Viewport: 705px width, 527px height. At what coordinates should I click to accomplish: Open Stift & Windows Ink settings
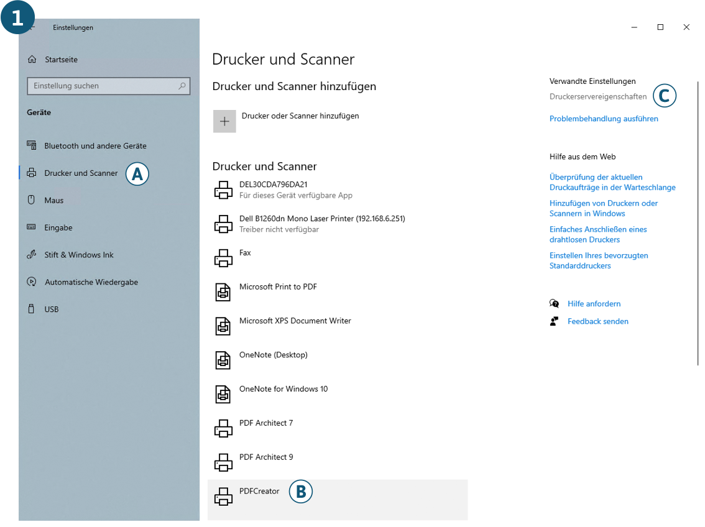click(x=79, y=255)
